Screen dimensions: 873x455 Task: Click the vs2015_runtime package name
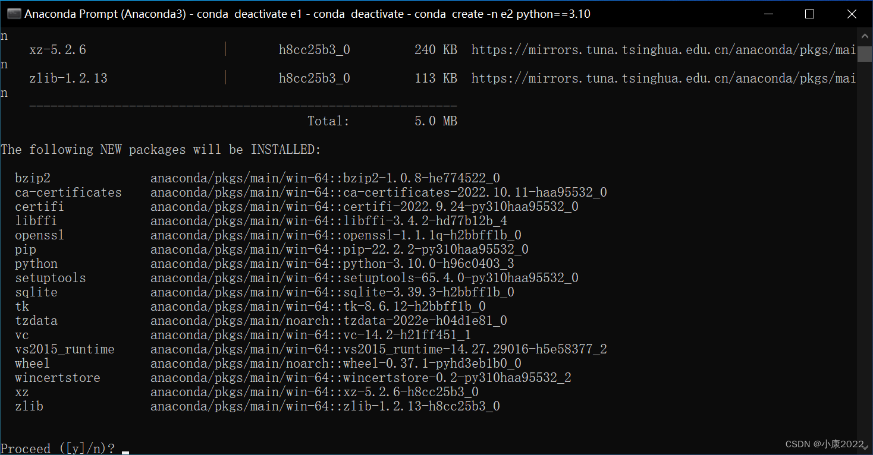(x=65, y=349)
